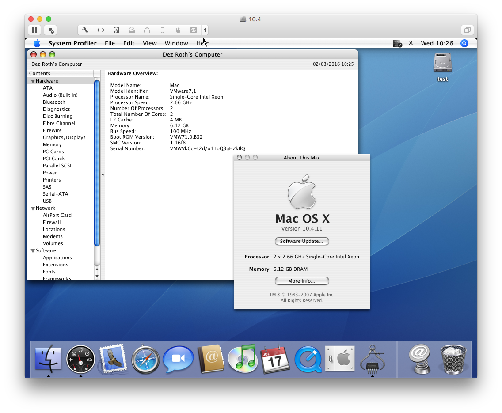Select Graphics/Displays in the Hardware list

click(64, 137)
